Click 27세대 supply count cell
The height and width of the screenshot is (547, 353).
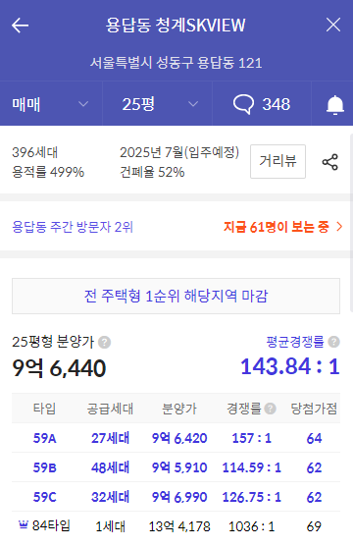click(110, 438)
